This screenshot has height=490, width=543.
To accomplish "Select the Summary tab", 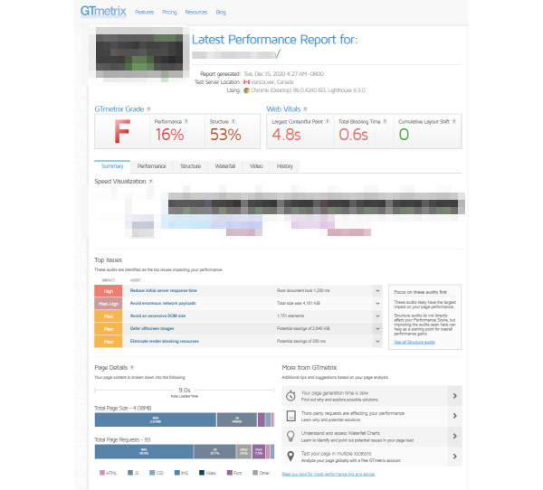I will 112,166.
